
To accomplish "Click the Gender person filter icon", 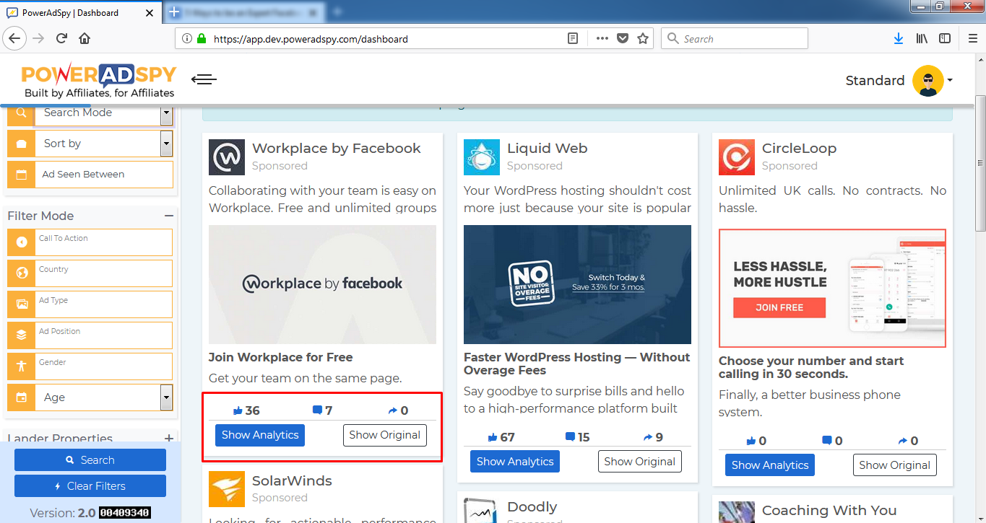I will coord(22,366).
